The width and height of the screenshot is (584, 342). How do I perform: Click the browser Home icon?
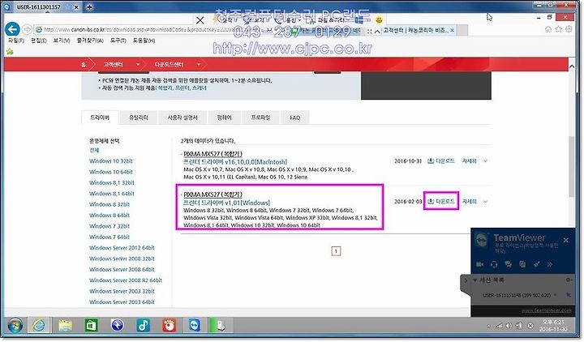point(548,29)
